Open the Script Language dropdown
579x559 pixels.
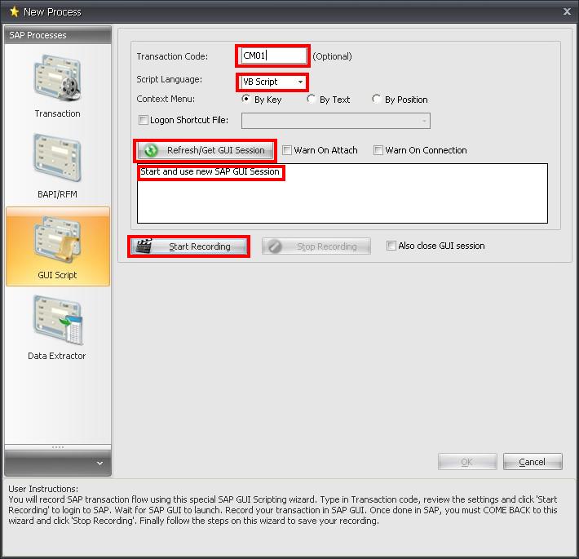click(x=300, y=82)
